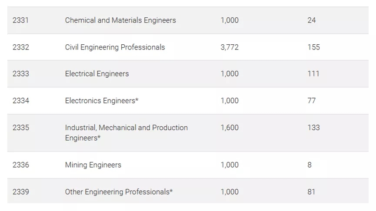Click value 8 in Mining Engineers row

309,165
